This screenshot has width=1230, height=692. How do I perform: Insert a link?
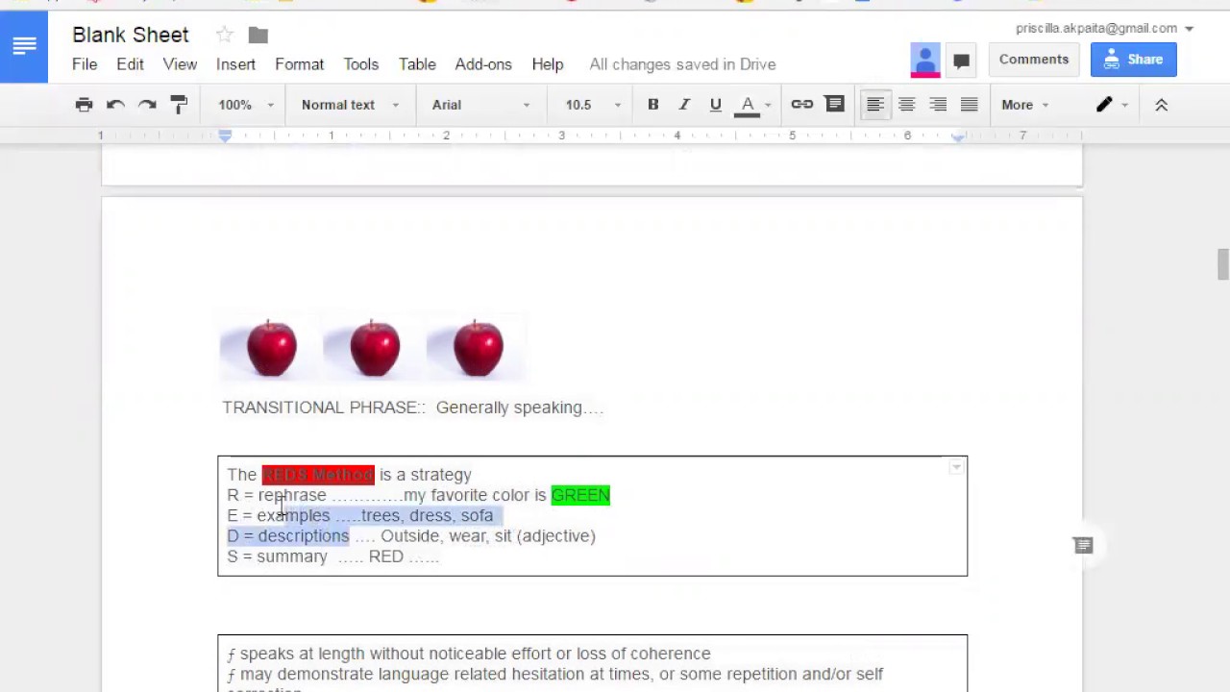click(801, 105)
